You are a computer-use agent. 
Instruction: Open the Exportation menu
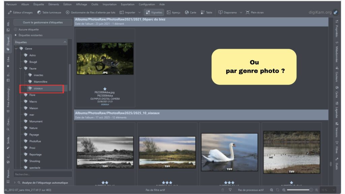(127, 4)
